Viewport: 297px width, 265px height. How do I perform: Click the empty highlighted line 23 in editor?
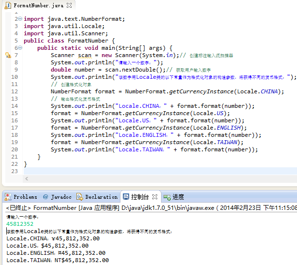(160, 171)
